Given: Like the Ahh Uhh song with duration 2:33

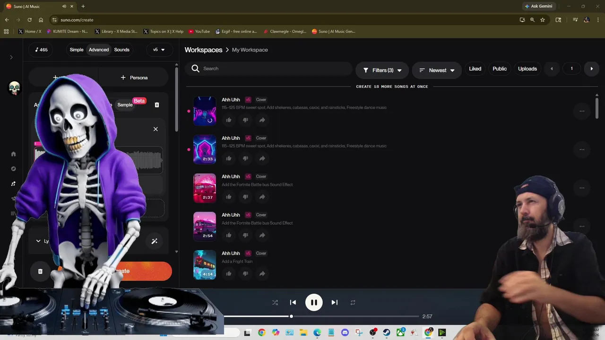Looking at the screenshot, I should click(229, 158).
